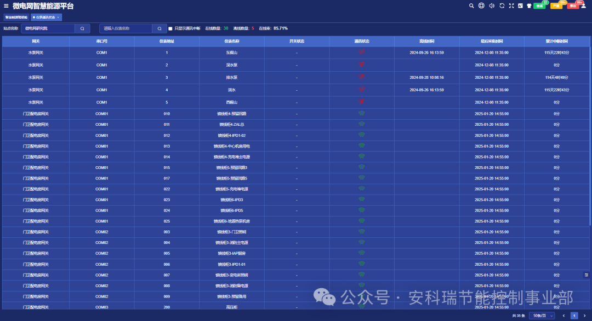
Task: Click the red offline icon in address 4 row
Action: click(362, 89)
